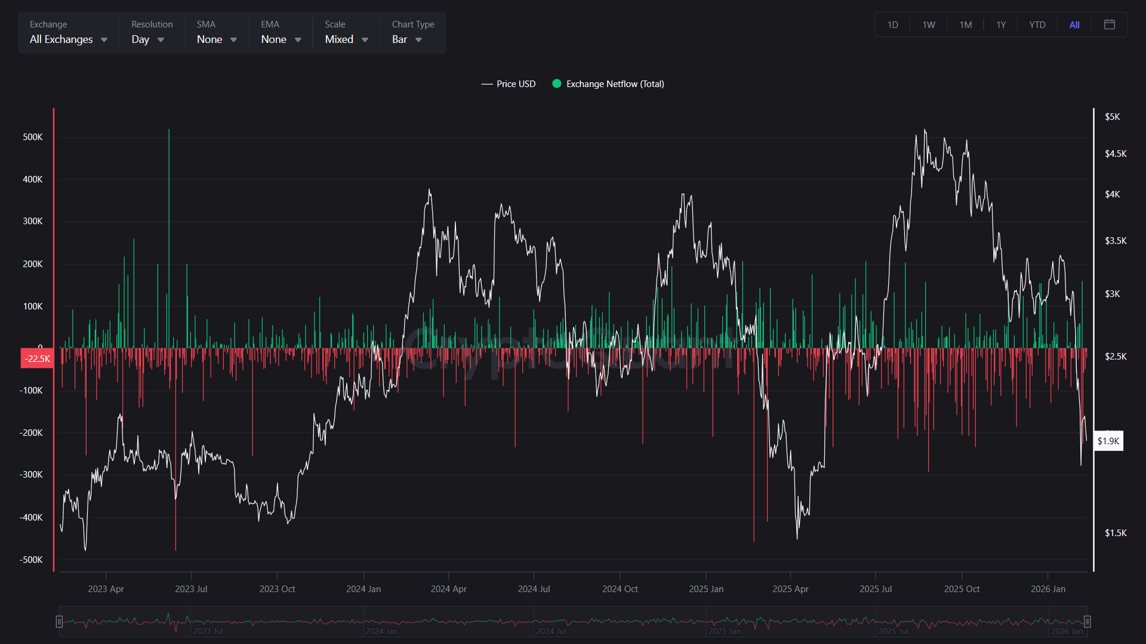Click the EMA dropdown caret
The image size is (1146, 644).
[298, 40]
